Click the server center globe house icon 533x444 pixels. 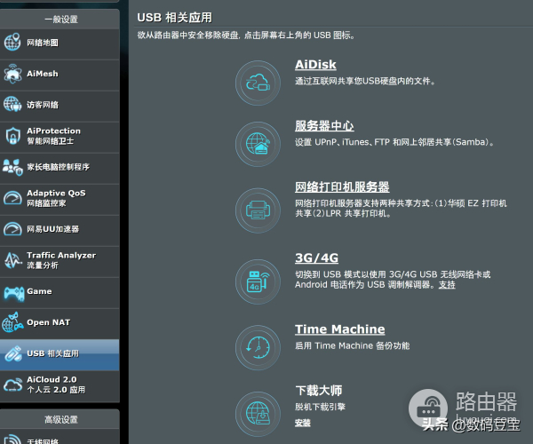(x=258, y=144)
